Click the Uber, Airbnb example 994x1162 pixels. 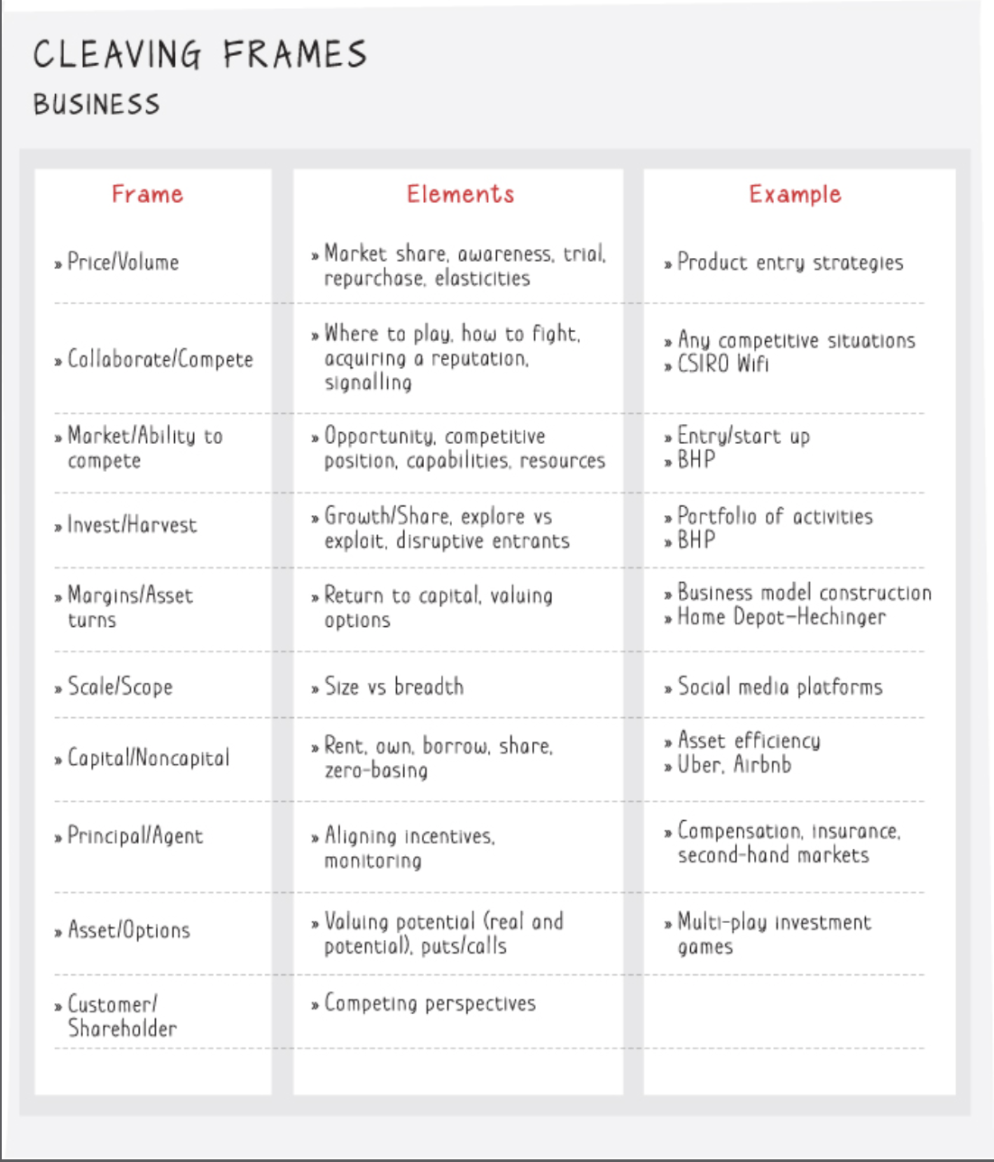[734, 765]
